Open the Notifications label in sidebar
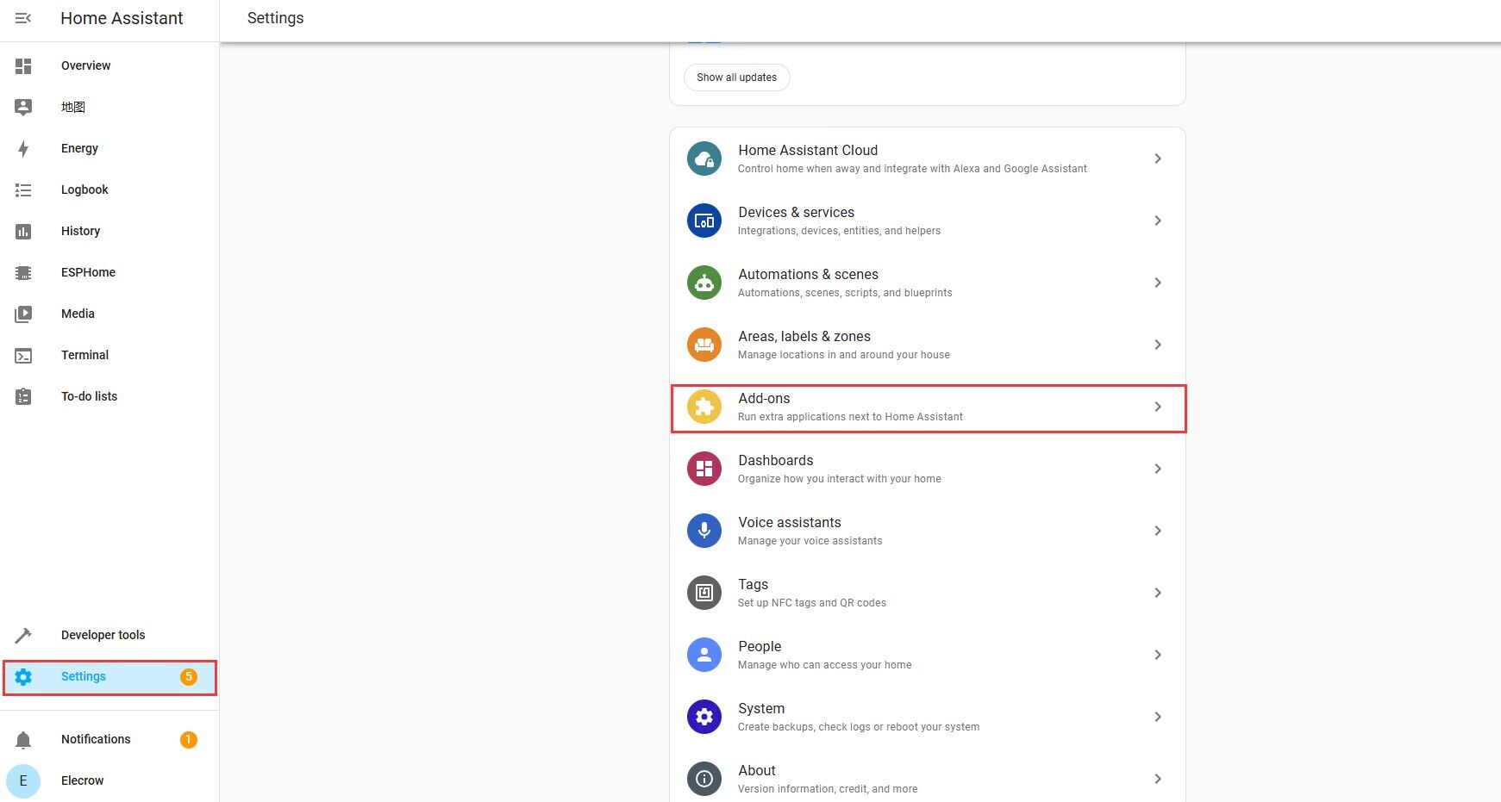Screen dimensions: 1501x802 pyautogui.click(x=96, y=739)
